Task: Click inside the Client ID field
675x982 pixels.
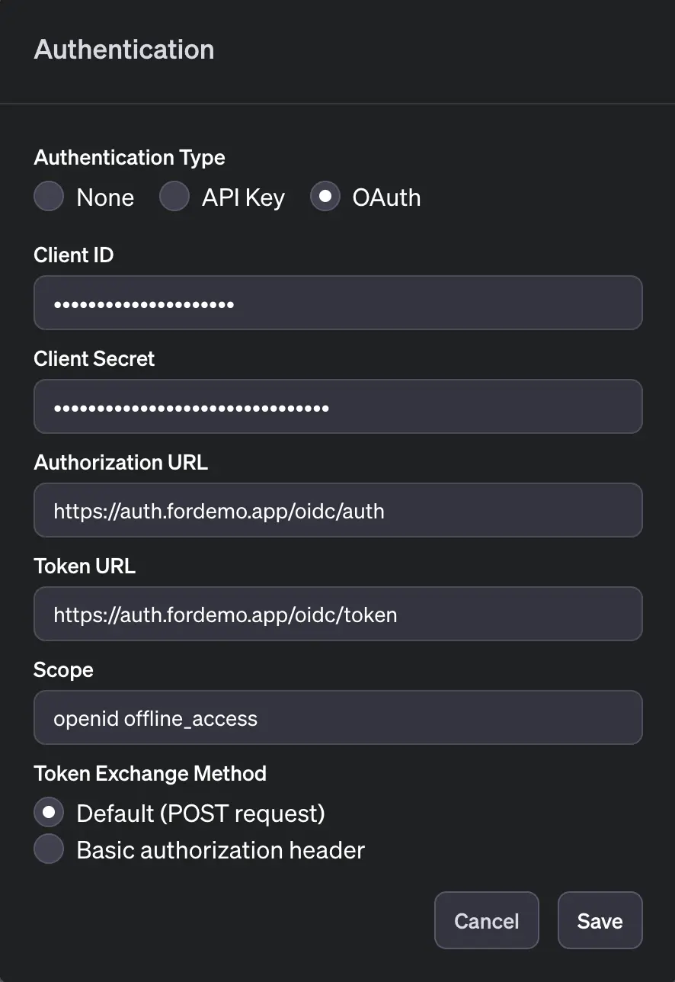Action: point(337,303)
